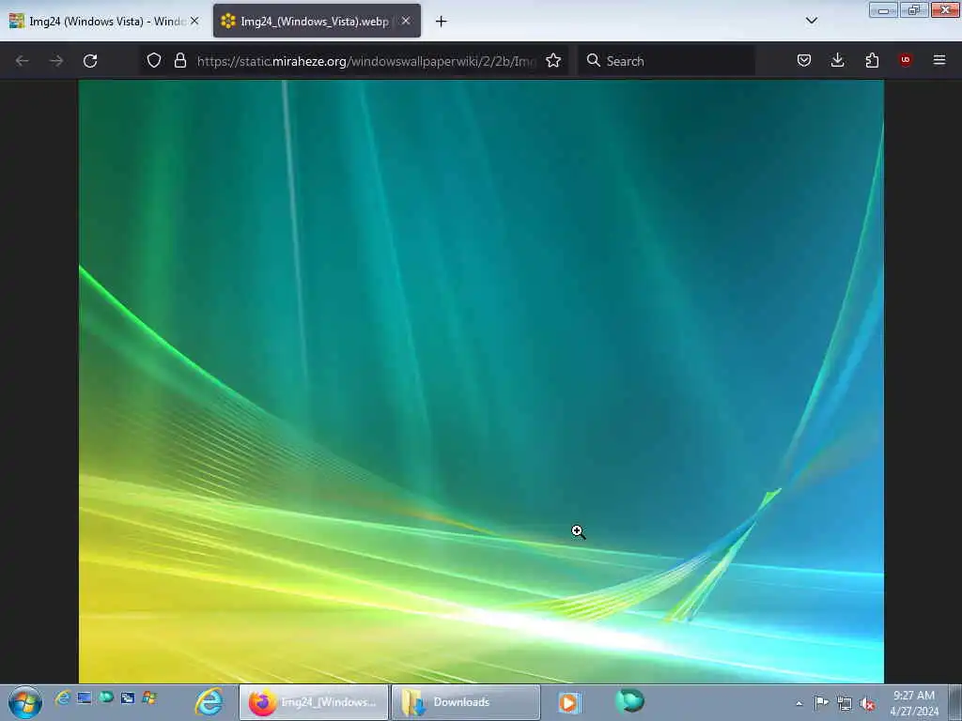Open the Downloads folder taskbar button
Screen dimensions: 962x721
tap(466, 702)
